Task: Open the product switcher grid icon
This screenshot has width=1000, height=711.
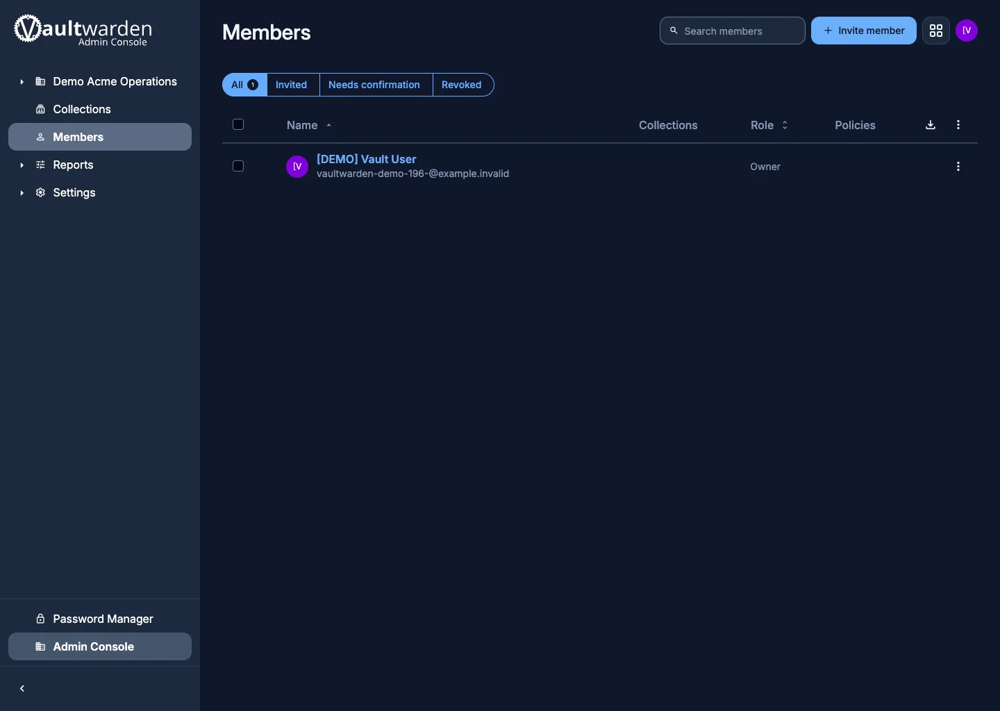Action: click(x=936, y=31)
